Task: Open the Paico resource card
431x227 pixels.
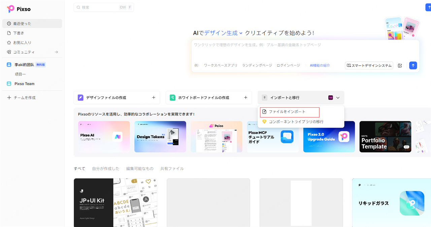Action: (217, 137)
